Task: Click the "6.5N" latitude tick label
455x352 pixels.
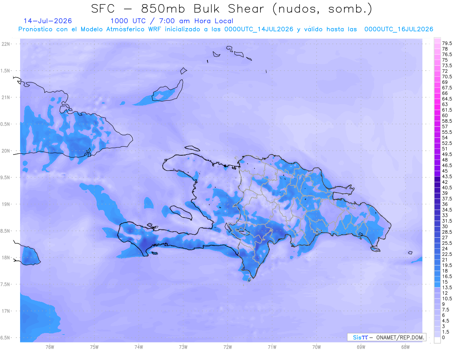Action: (5, 338)
